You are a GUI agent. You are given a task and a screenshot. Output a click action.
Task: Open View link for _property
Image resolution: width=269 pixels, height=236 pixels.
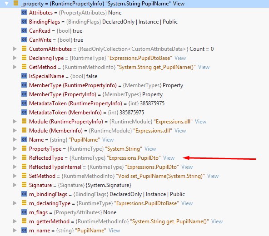click(x=179, y=4)
